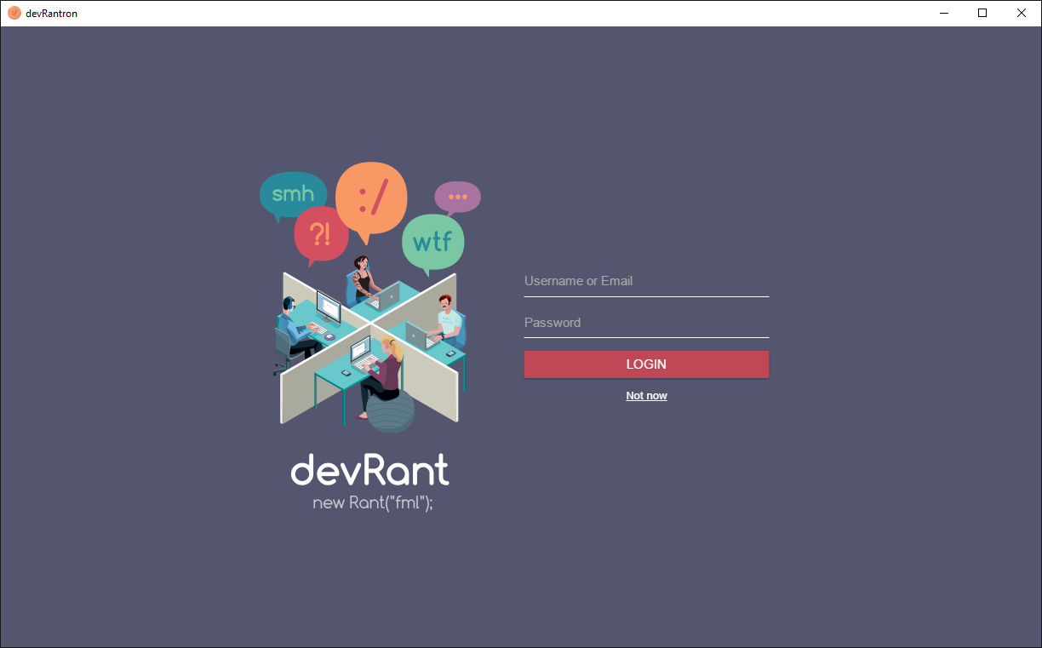The height and width of the screenshot is (648, 1042).
Task: Click the orange ":/" speech bubble
Action: [371, 199]
